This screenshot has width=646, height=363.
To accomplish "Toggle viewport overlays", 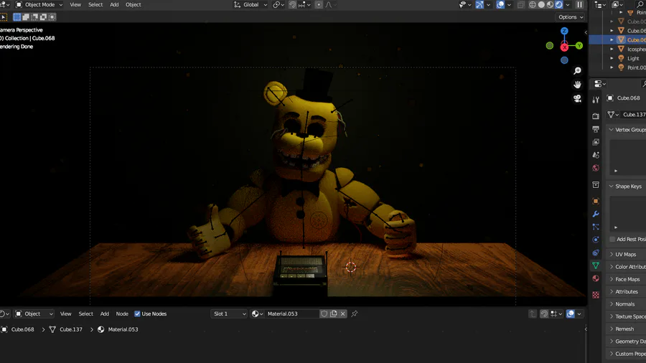I will tap(500, 4).
